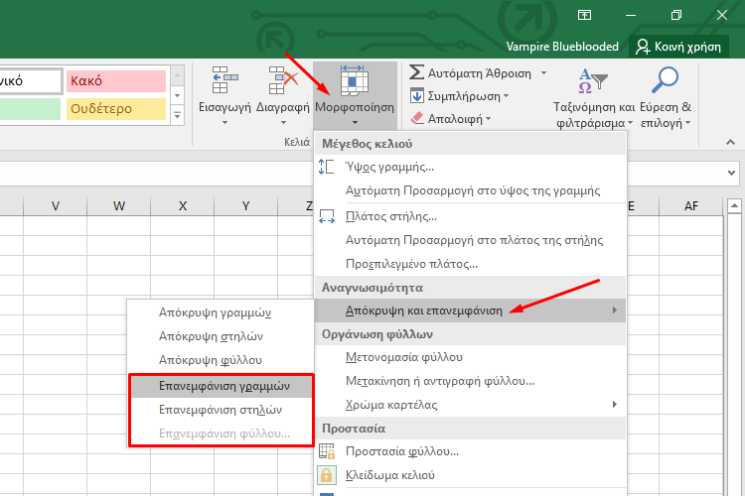The image size is (745, 496).
Task: Expand the Χρώμα καρτέλας submenu arrow
Action: click(x=614, y=405)
